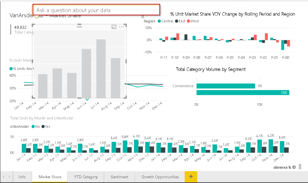Click the 'Ask a question about your data' box
Viewport: 308px width, 183px height.
pyautogui.click(x=96, y=10)
